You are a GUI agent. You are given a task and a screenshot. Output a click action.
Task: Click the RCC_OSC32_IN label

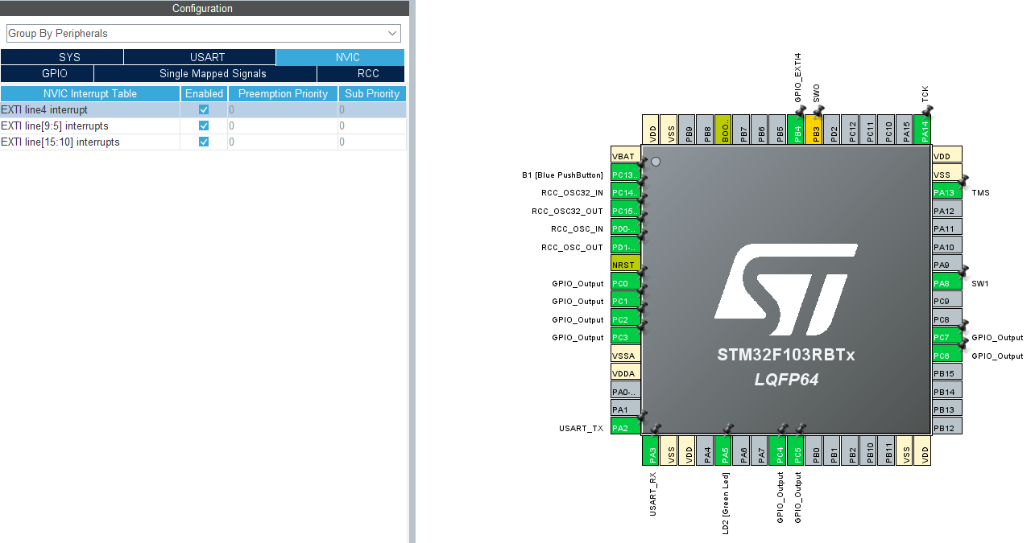(x=573, y=193)
